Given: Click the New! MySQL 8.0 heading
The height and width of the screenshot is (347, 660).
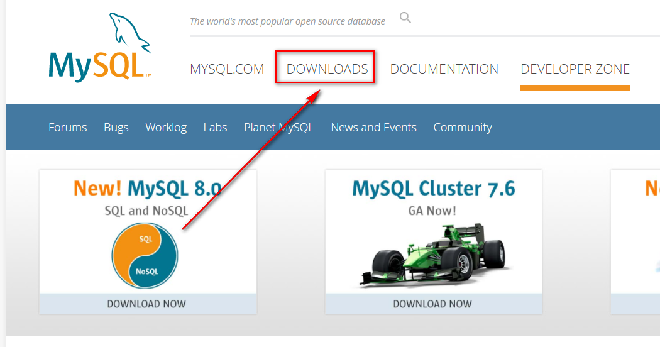Looking at the screenshot, I should [147, 188].
